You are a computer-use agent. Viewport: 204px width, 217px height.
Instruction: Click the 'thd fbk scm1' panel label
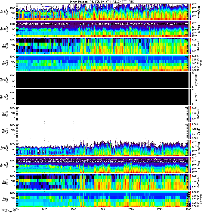(5, 131)
